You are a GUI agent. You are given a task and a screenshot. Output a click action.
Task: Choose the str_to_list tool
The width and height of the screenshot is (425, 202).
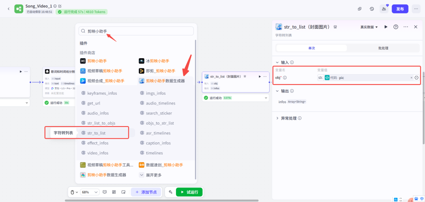(94, 133)
